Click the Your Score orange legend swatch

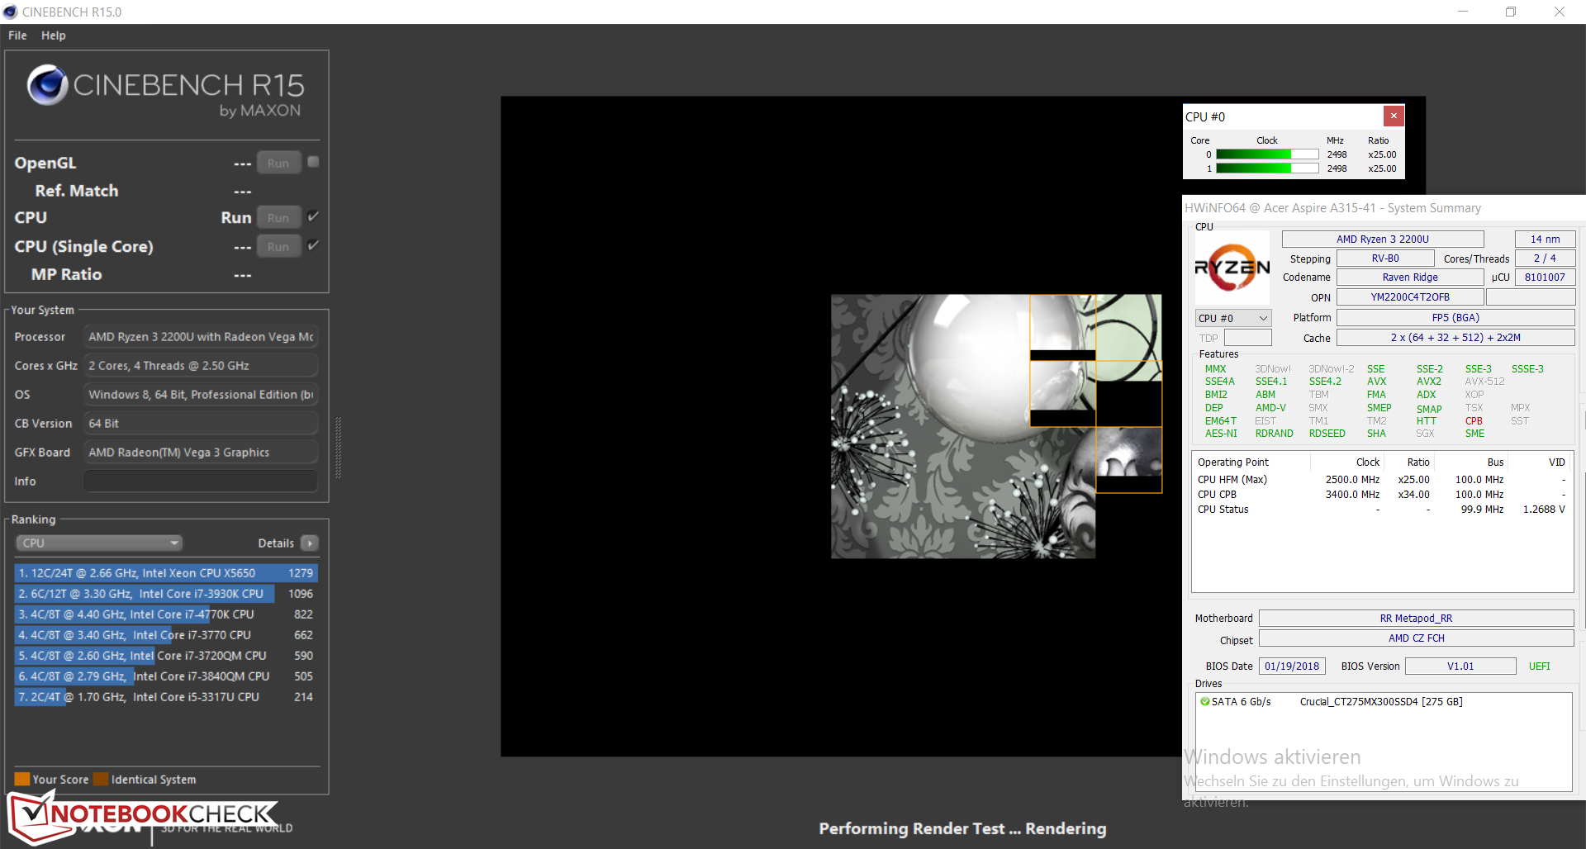tap(22, 779)
